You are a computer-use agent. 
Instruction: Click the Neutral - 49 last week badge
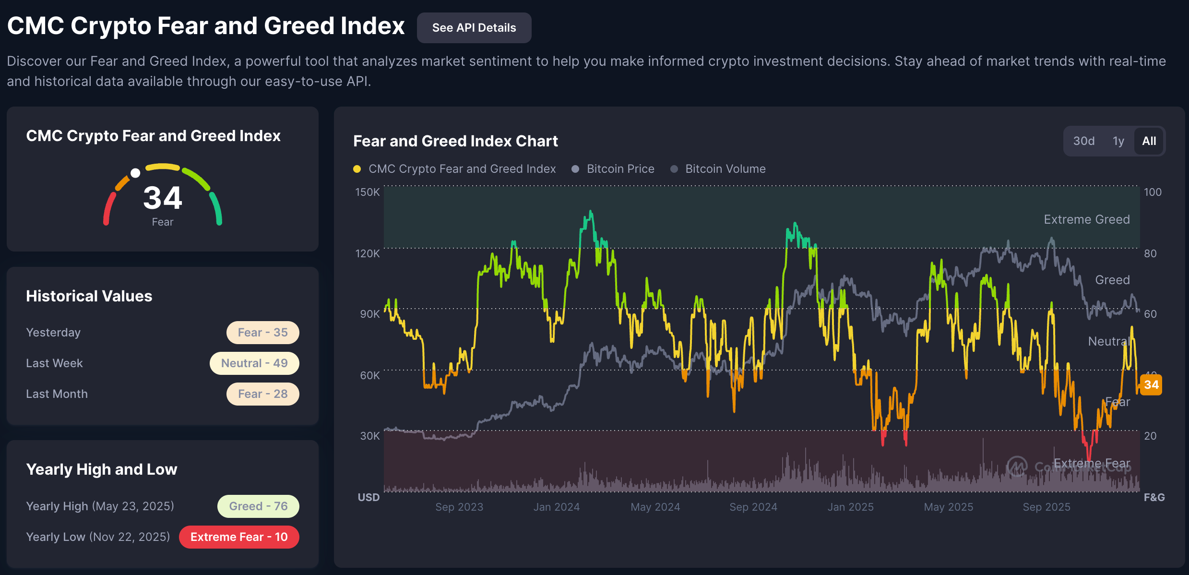pyautogui.click(x=254, y=363)
